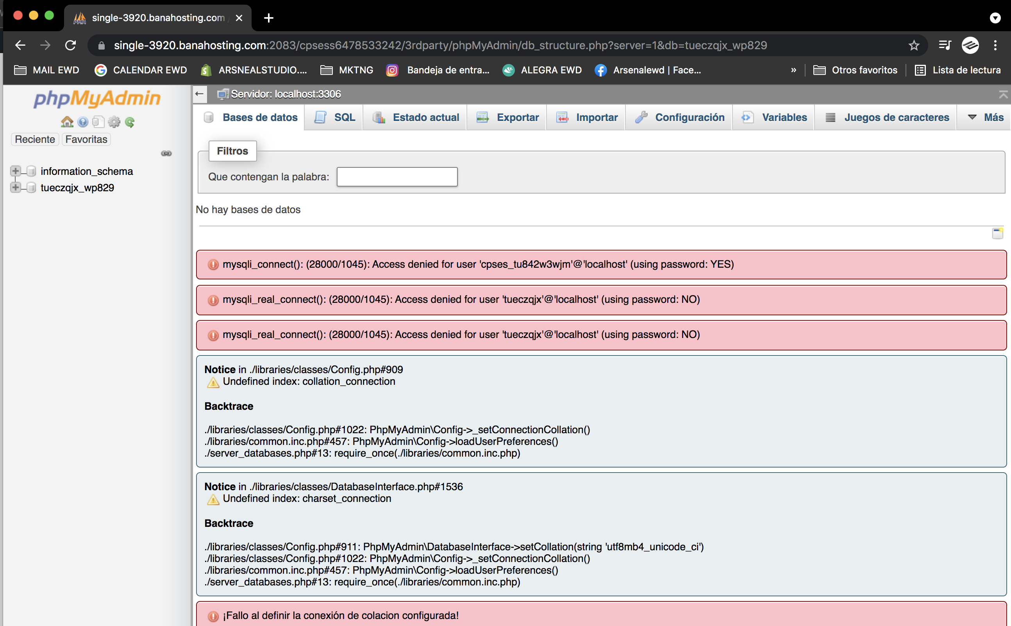This screenshot has width=1011, height=626.
Task: Click the MySQL documentation page icon
Action: tap(98, 122)
